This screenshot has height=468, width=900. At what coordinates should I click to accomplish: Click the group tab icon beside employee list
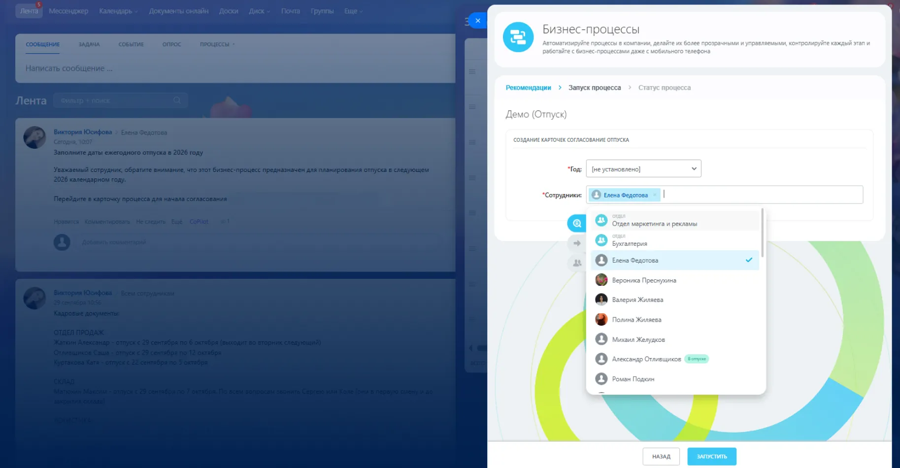577,263
